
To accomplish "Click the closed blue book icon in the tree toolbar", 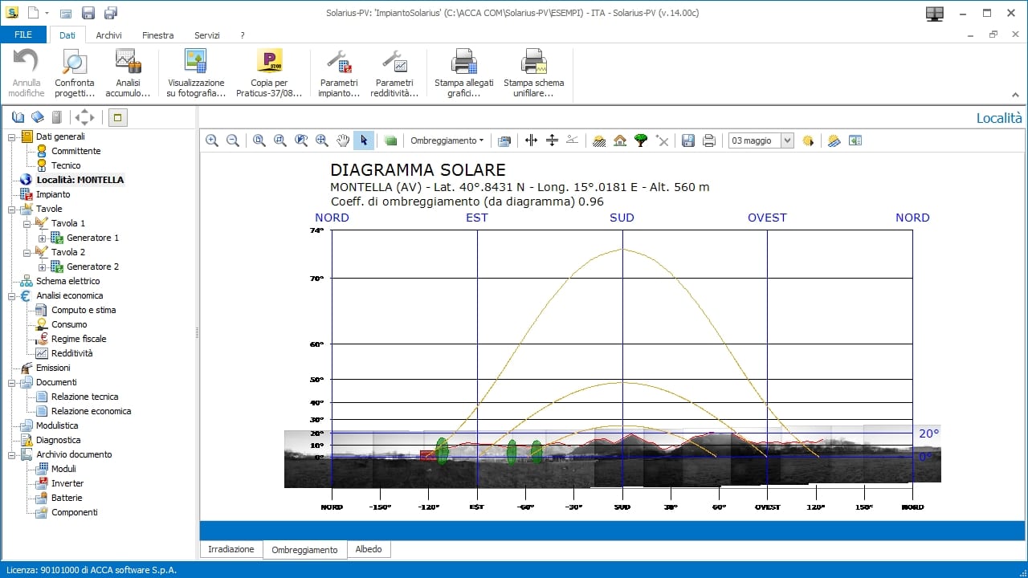I will (x=37, y=117).
